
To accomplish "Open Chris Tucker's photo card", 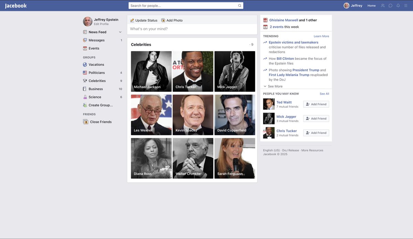I will 193,71.
